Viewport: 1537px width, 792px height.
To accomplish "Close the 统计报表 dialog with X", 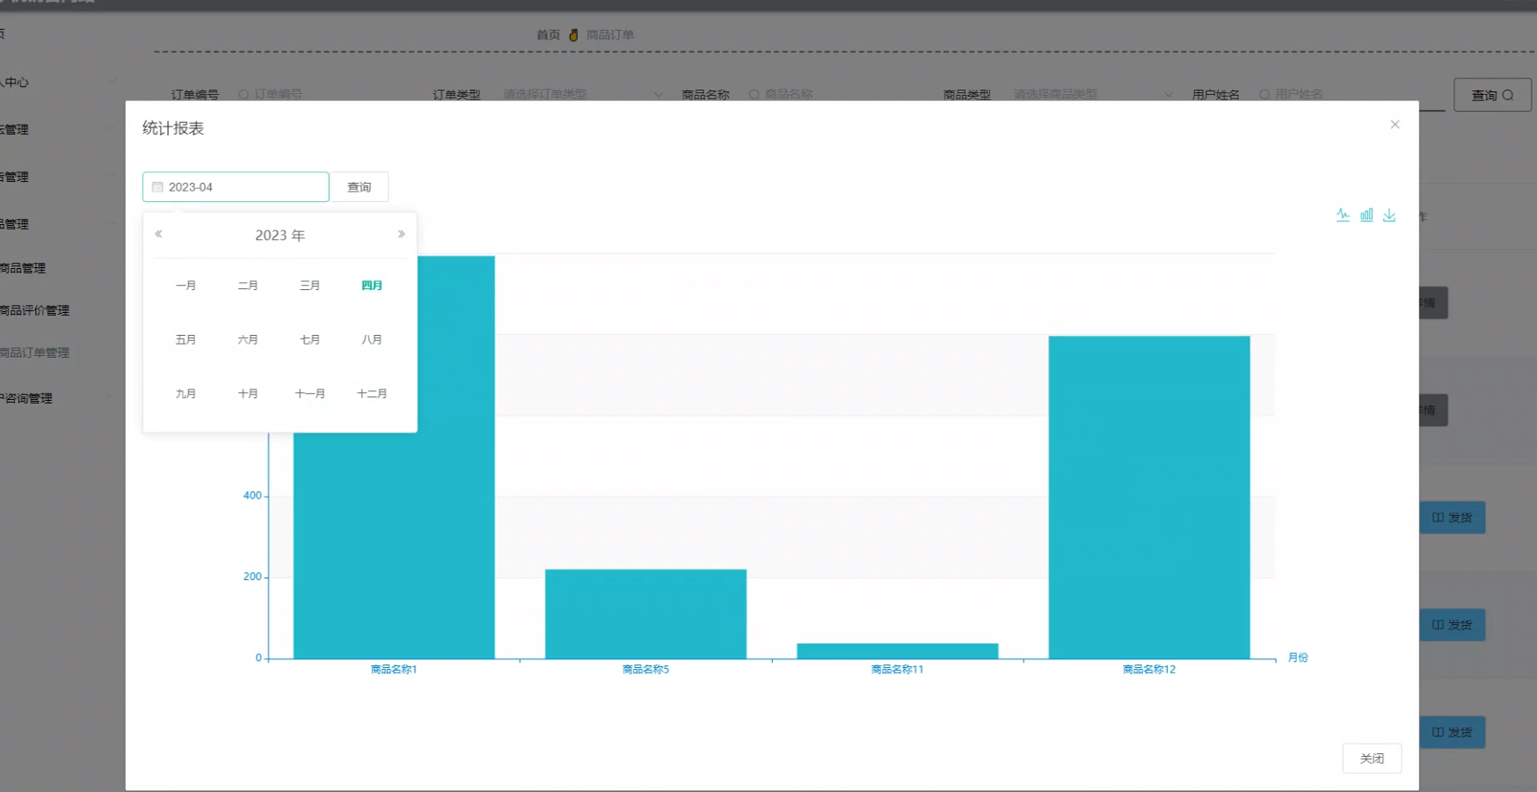I will point(1395,125).
